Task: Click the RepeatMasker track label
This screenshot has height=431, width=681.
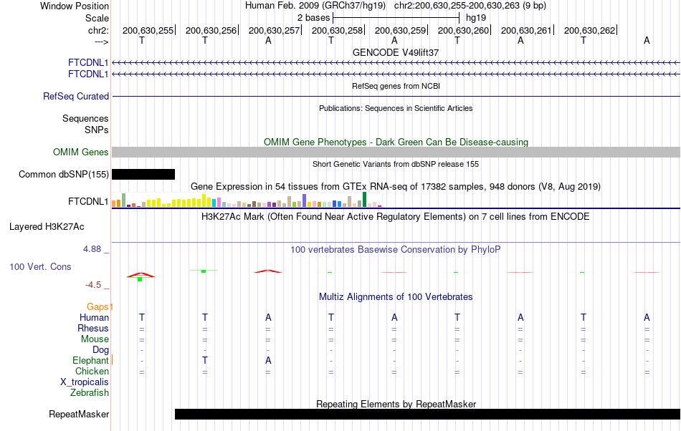Action: pyautogui.click(x=79, y=414)
